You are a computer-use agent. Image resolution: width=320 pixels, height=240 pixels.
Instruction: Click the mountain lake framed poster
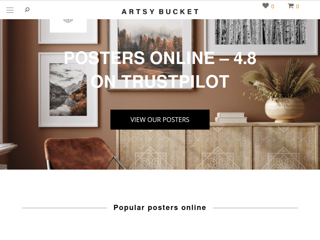click(68, 90)
